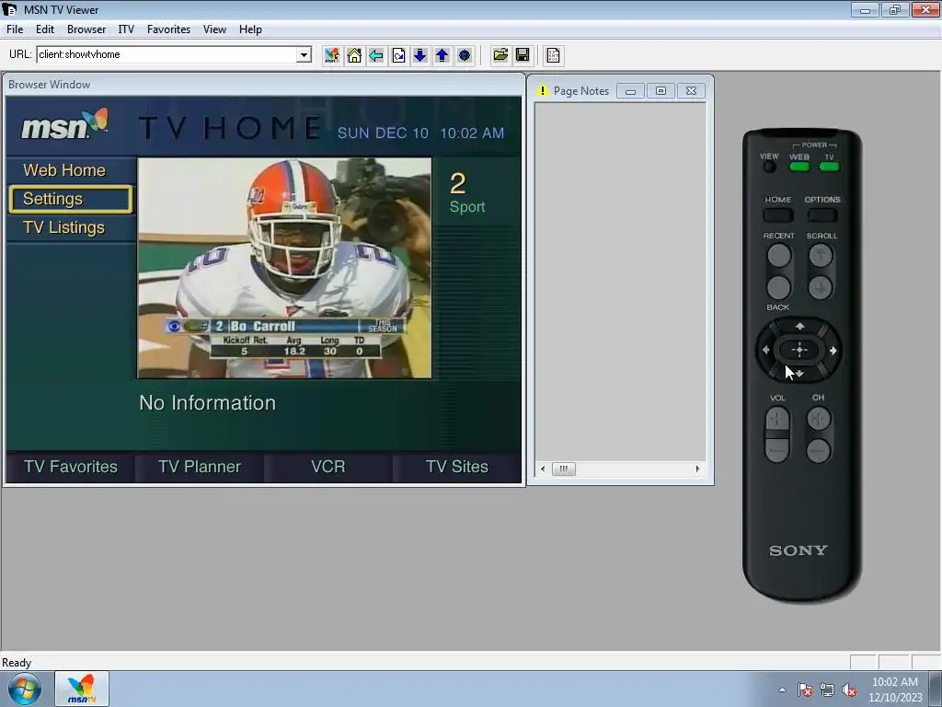
Task: Open the View menu
Action: tap(214, 29)
